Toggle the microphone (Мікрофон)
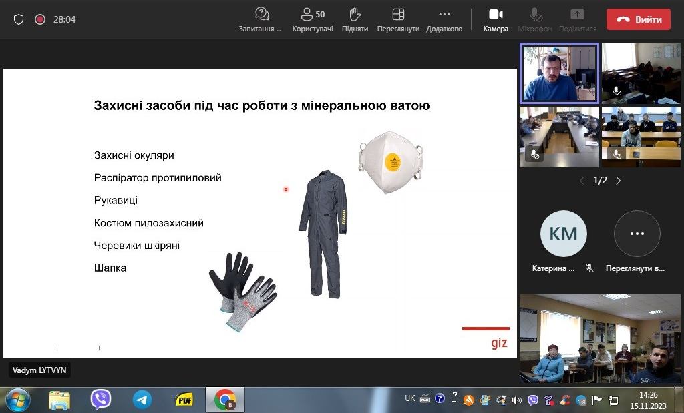The image size is (684, 413). (x=534, y=19)
